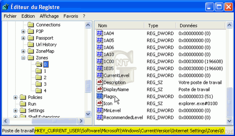Click the 1A06 DWORD value icon

100,47
